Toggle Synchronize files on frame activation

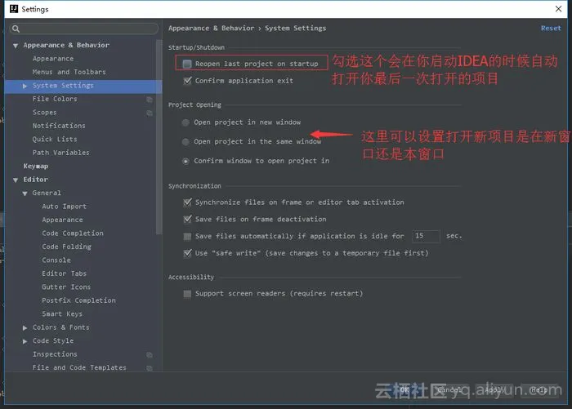(x=187, y=202)
